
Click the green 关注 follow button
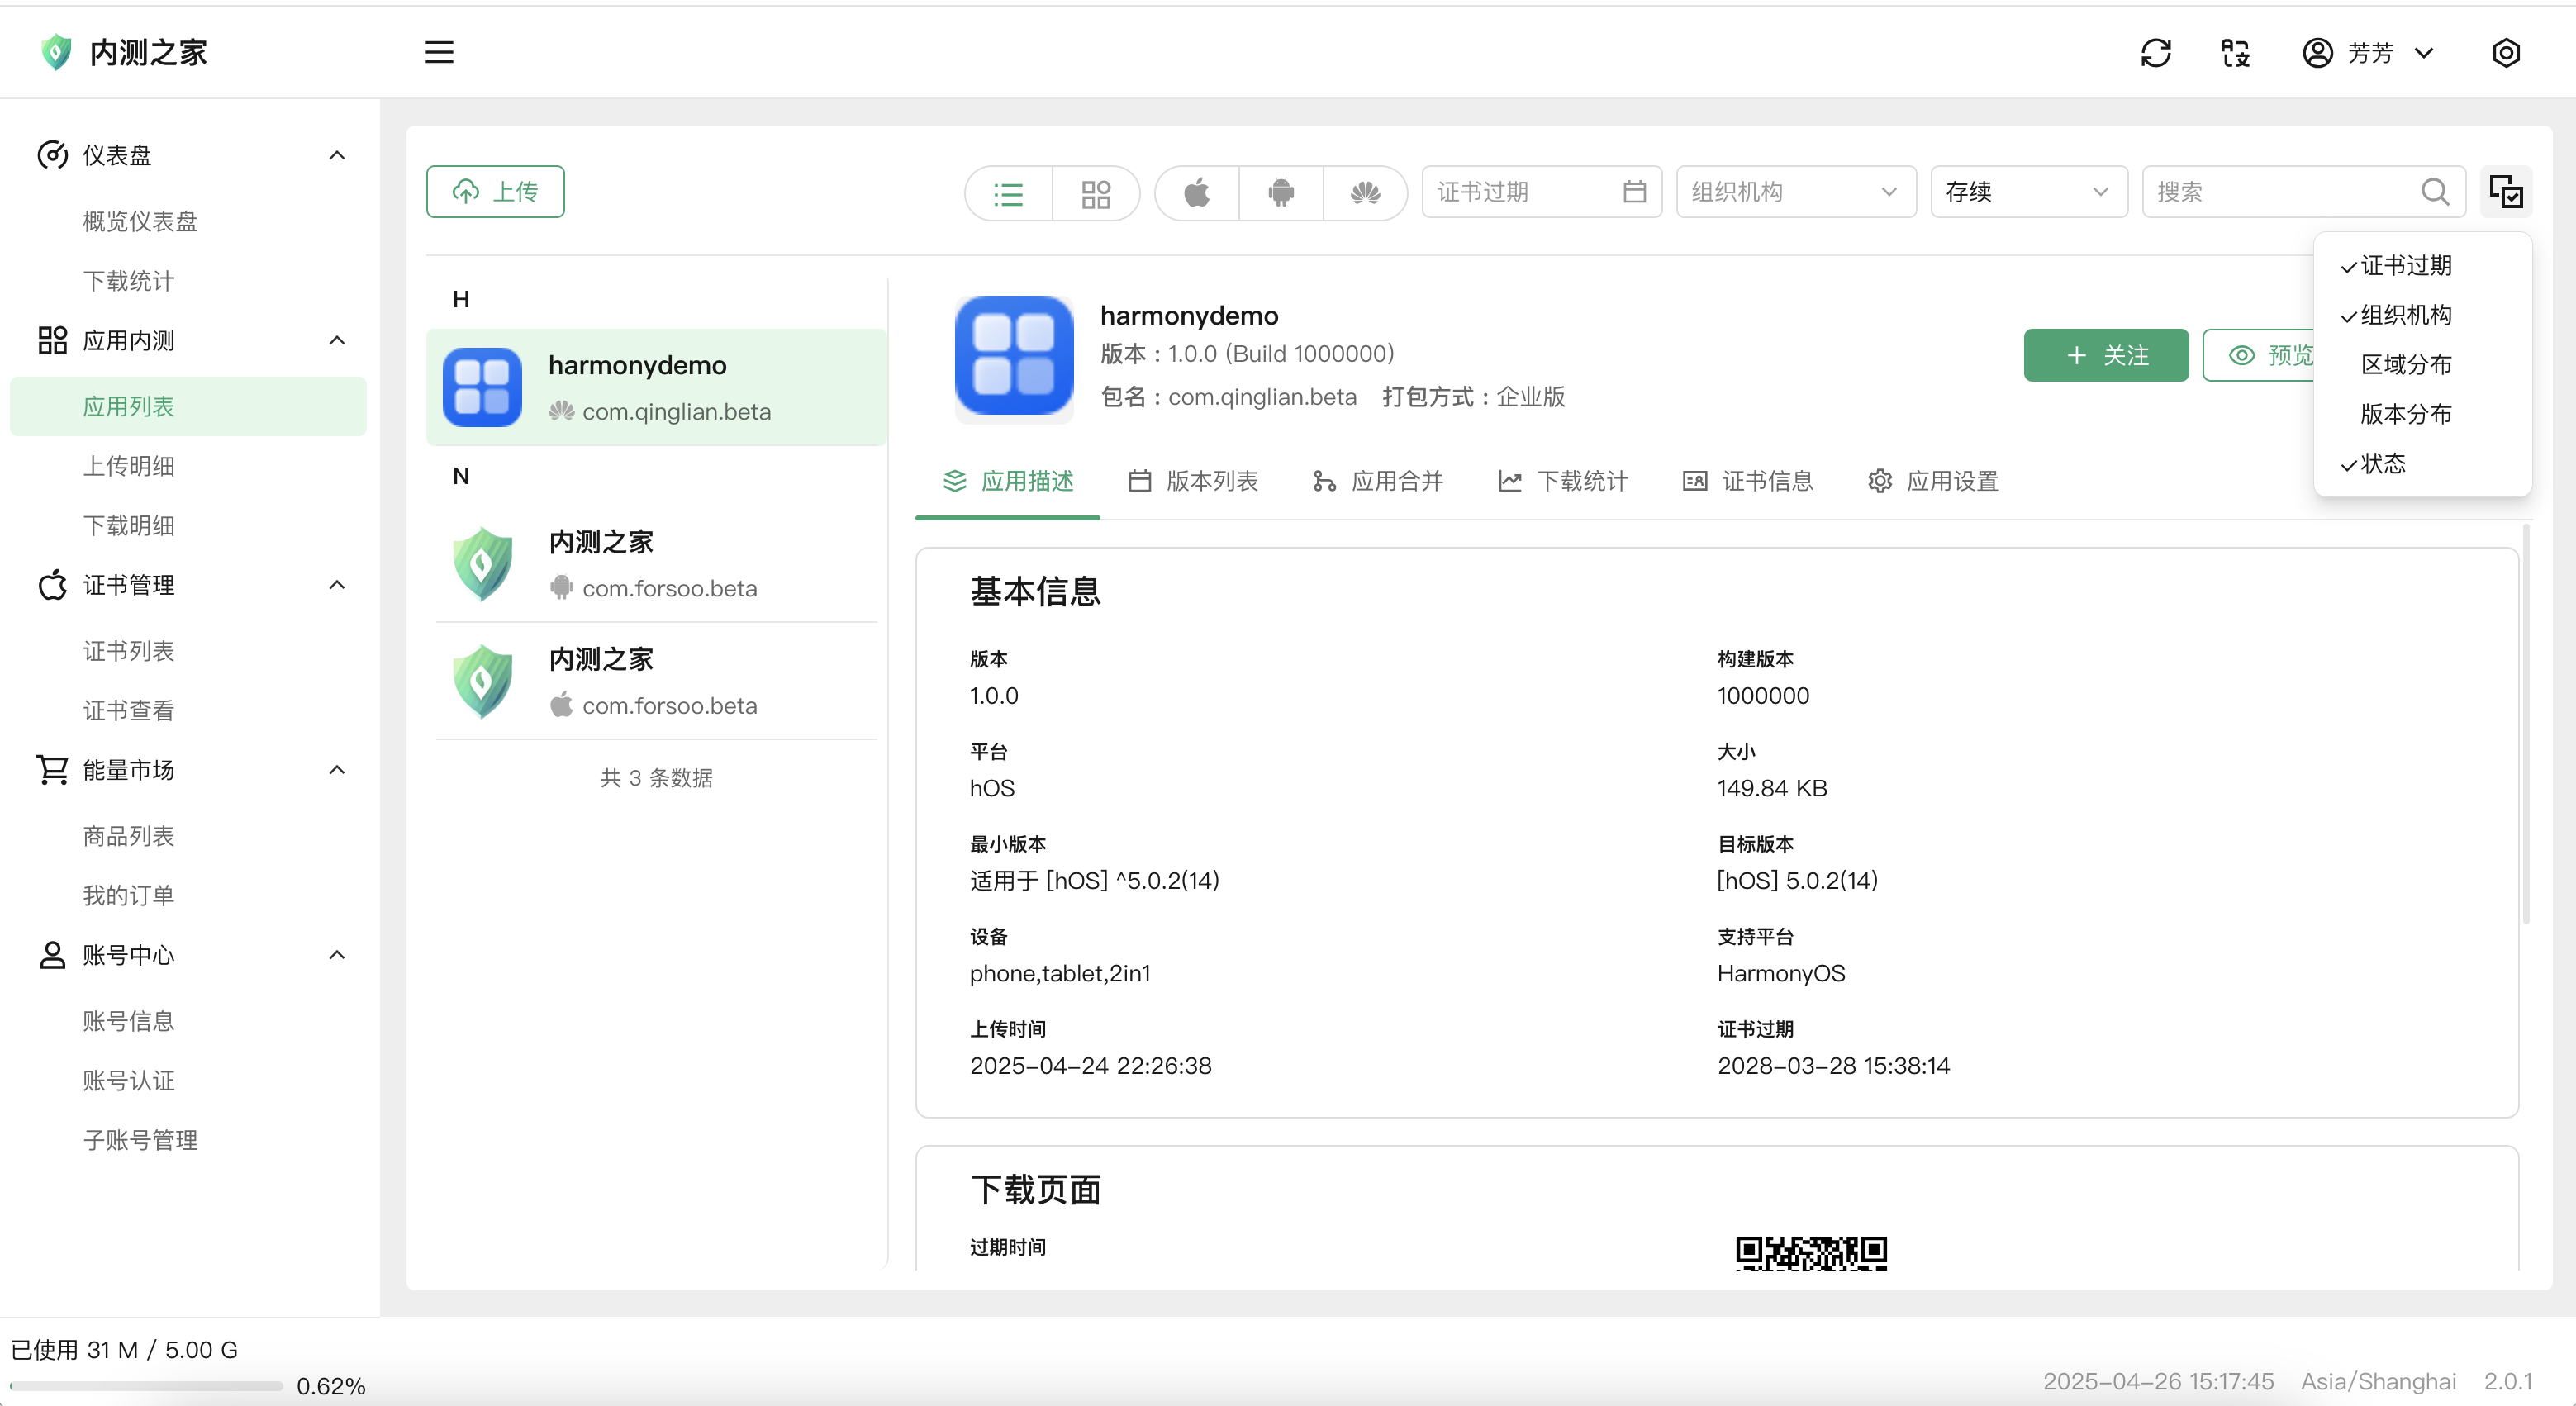(2105, 355)
